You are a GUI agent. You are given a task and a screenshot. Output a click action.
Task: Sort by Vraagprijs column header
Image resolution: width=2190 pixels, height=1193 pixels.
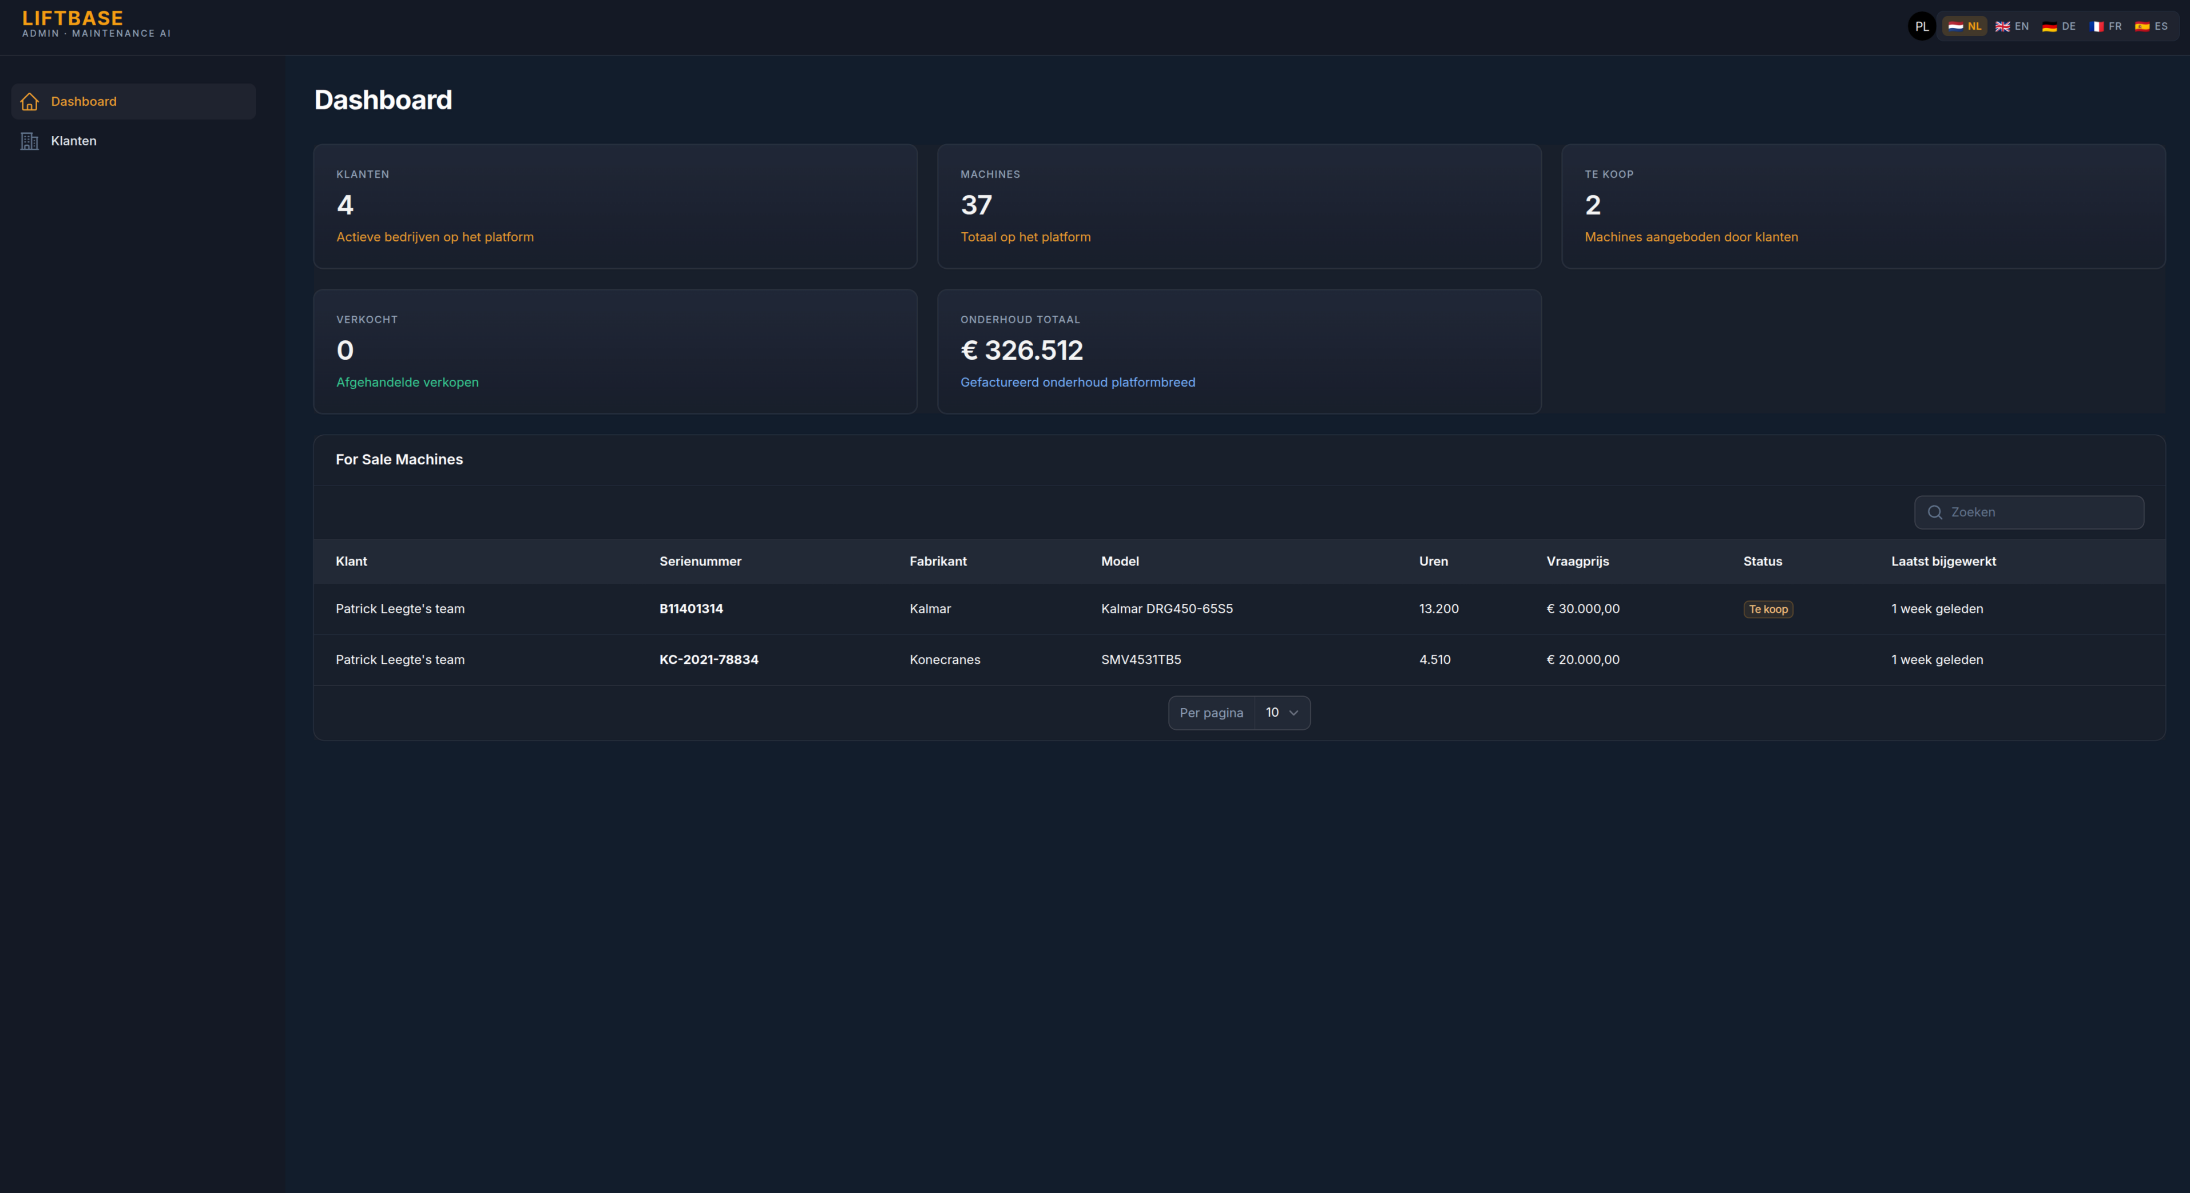[x=1577, y=562]
